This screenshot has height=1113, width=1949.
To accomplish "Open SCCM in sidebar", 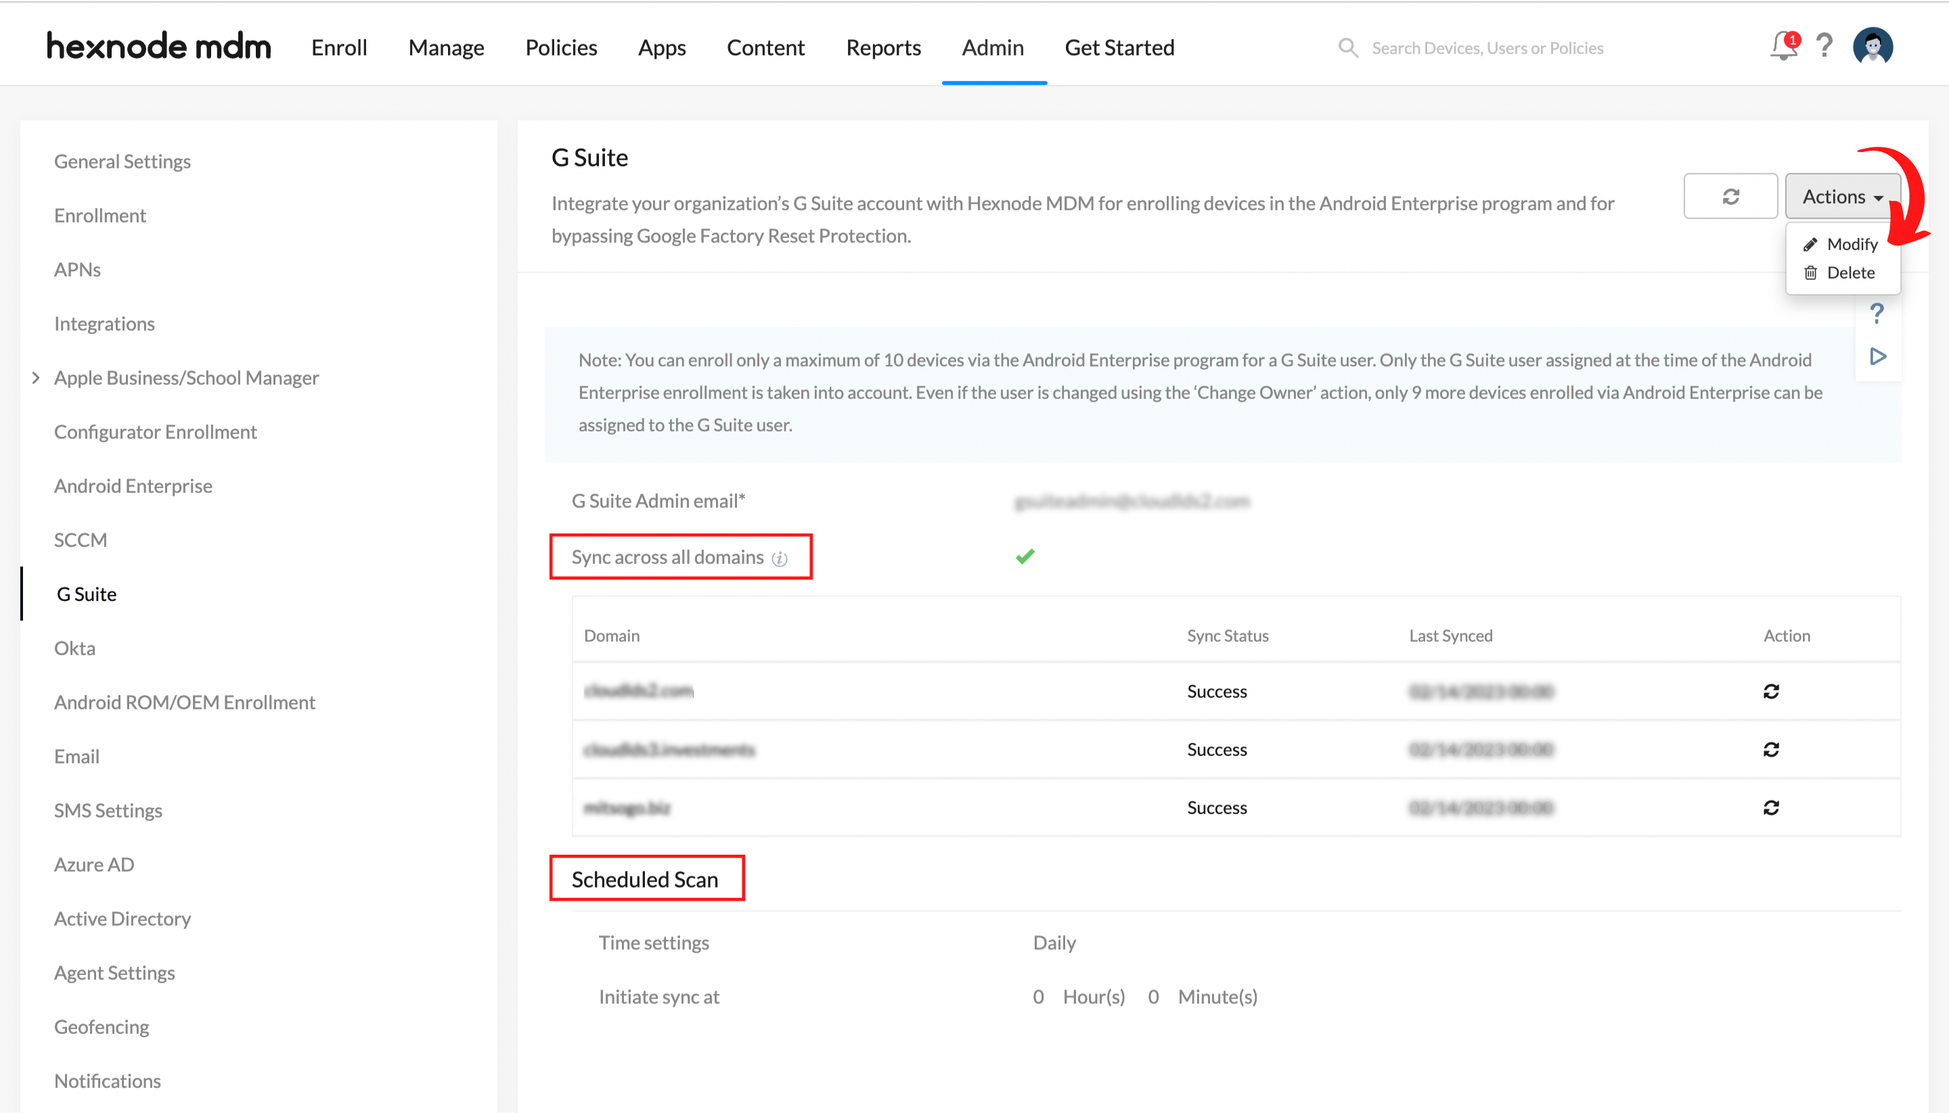I will pos(81,540).
